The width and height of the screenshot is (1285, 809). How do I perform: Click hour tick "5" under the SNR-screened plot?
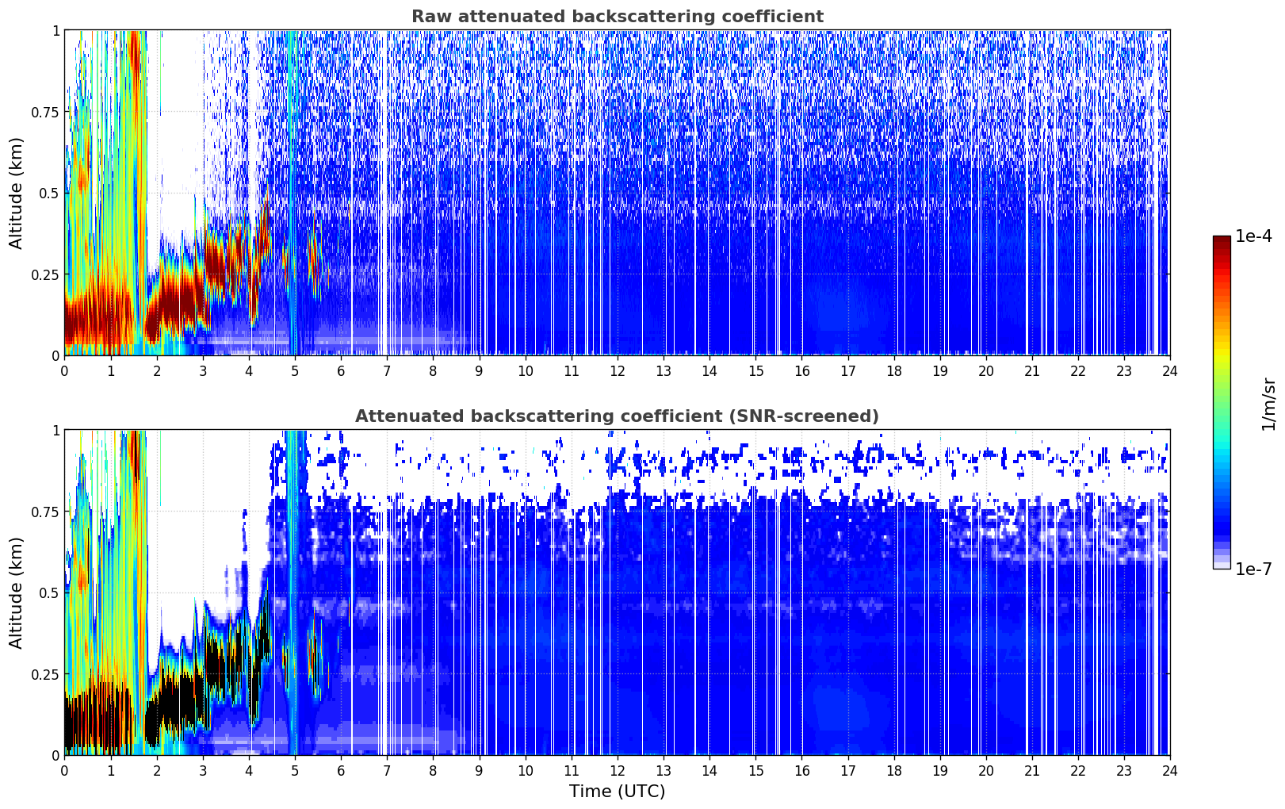point(295,770)
